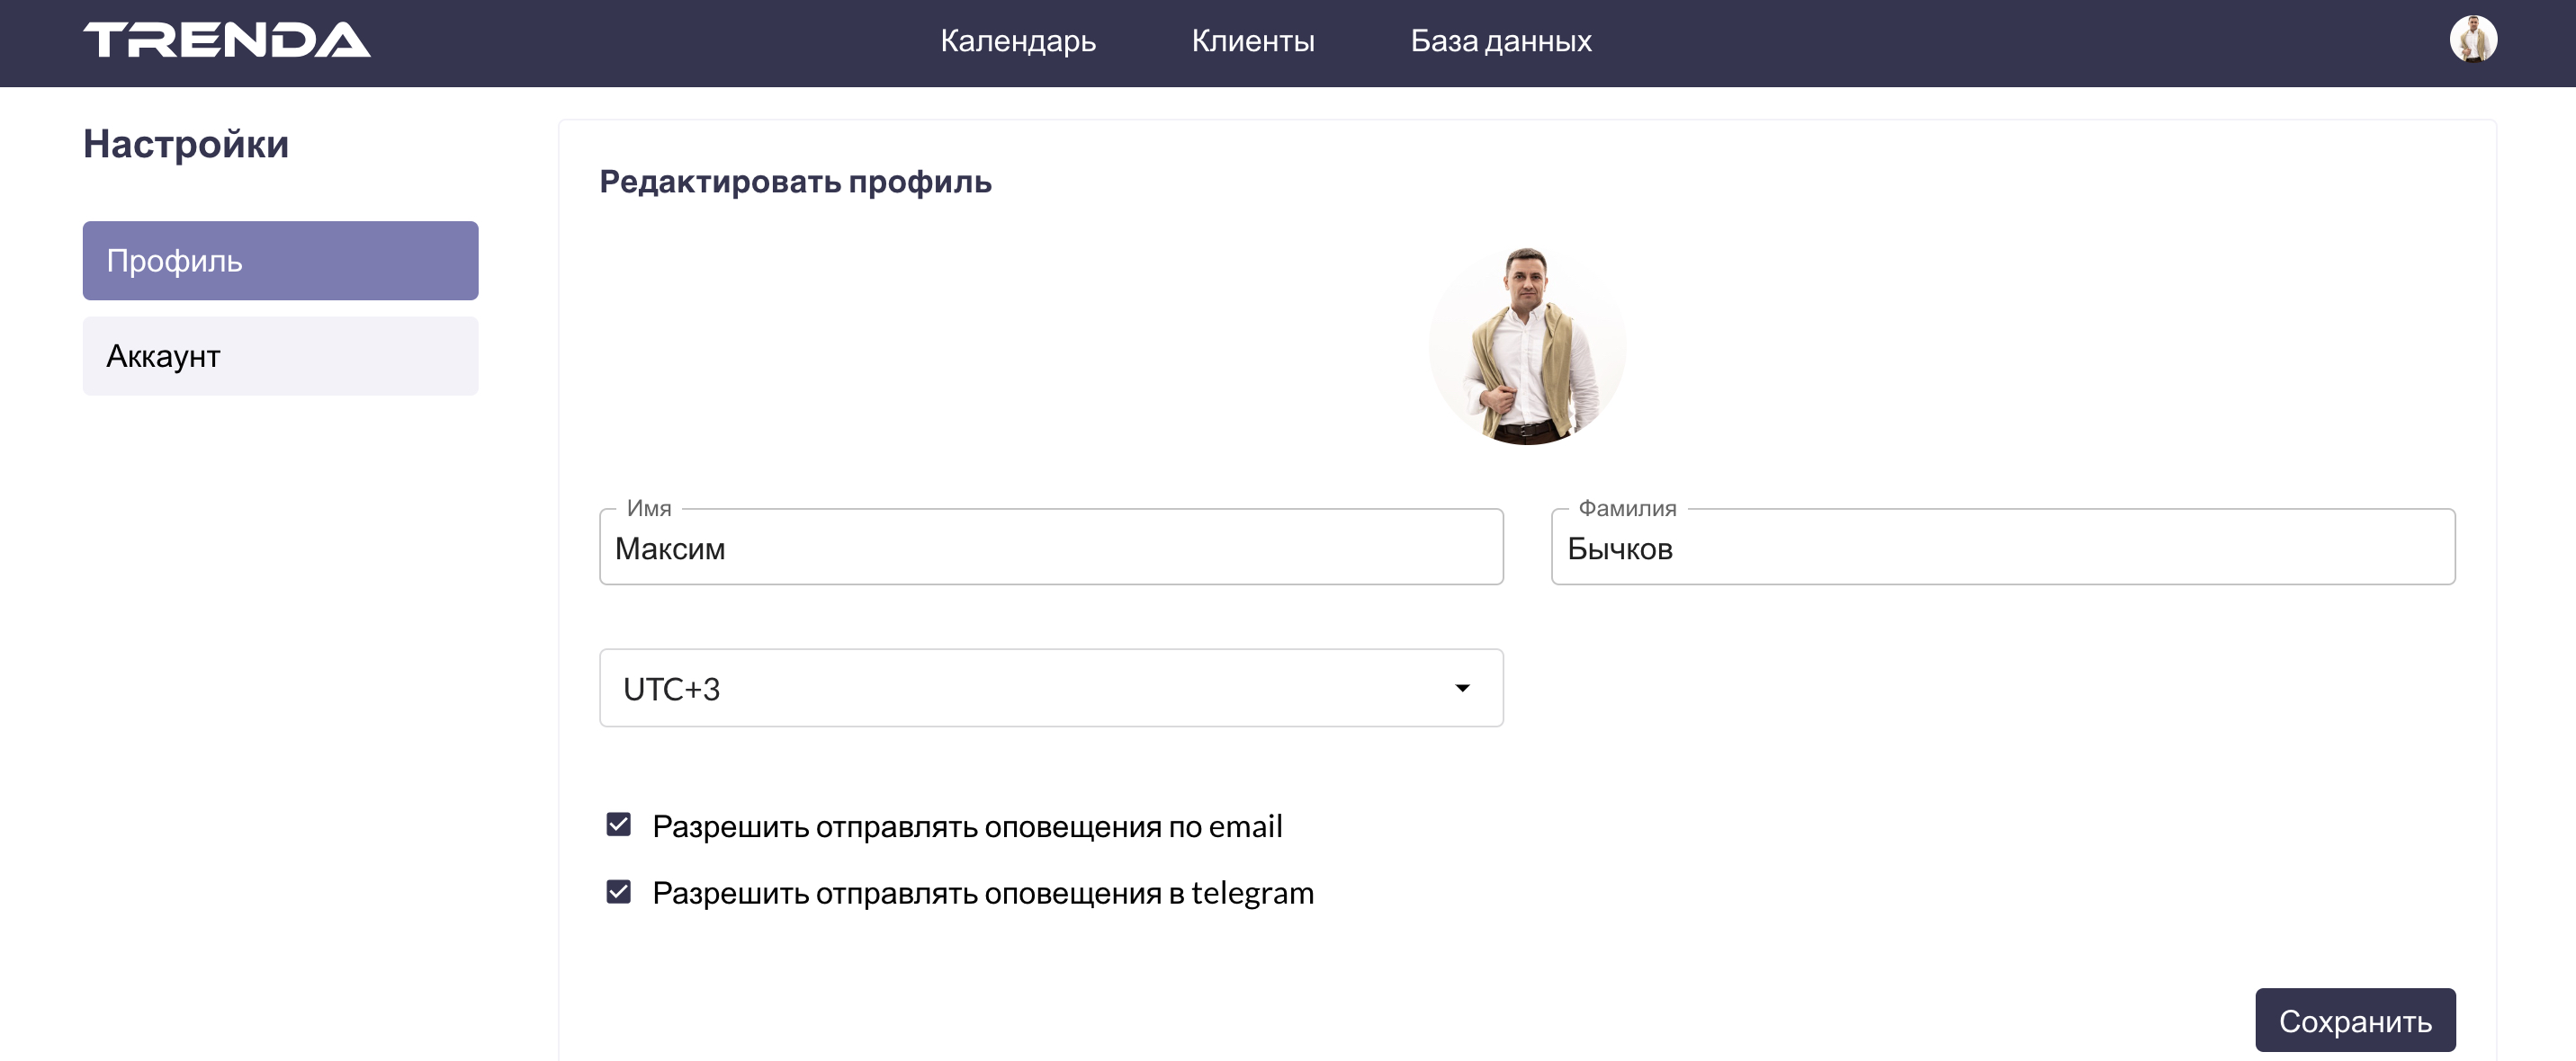Image resolution: width=2576 pixels, height=1061 pixels.
Task: Click the Фамилия floating label
Action: point(1627,509)
